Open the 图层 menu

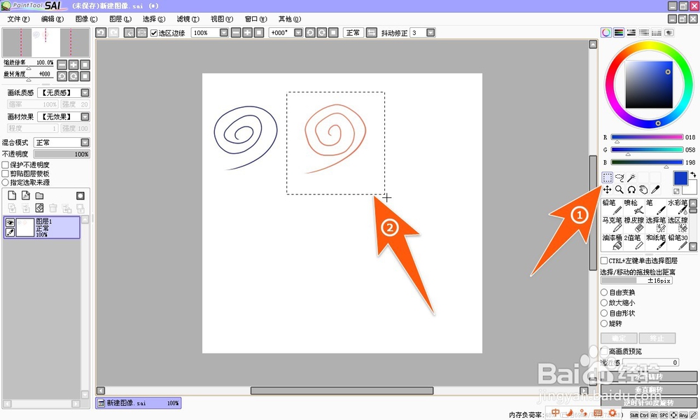pyautogui.click(x=120, y=19)
